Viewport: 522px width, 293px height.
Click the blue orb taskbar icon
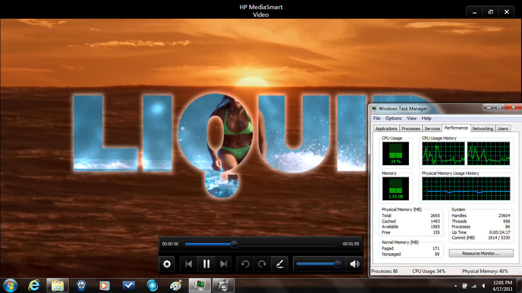152,285
